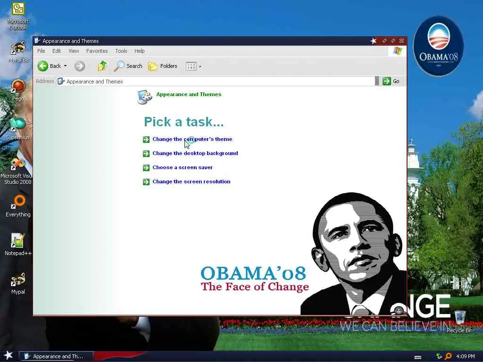483x362 pixels.
Task: Click the green Back arrow button
Action: coord(43,66)
